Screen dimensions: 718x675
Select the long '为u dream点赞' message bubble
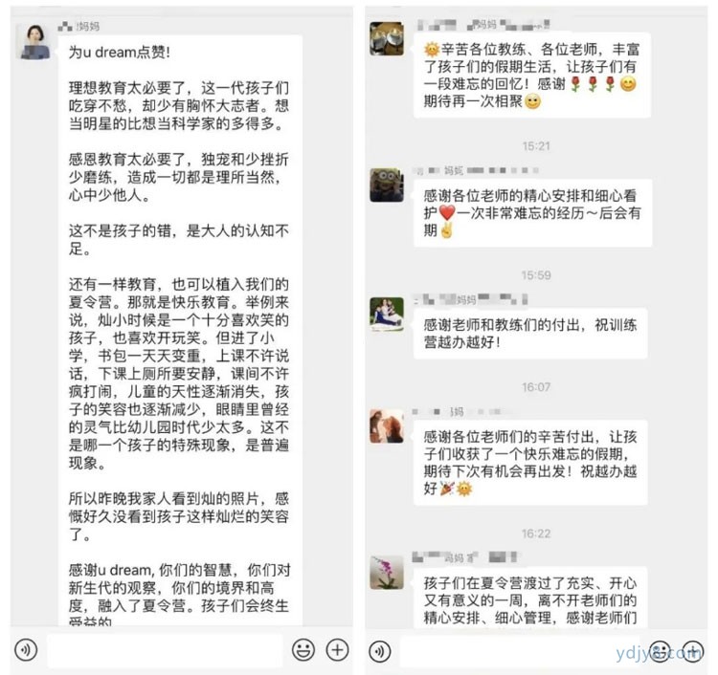180,330
